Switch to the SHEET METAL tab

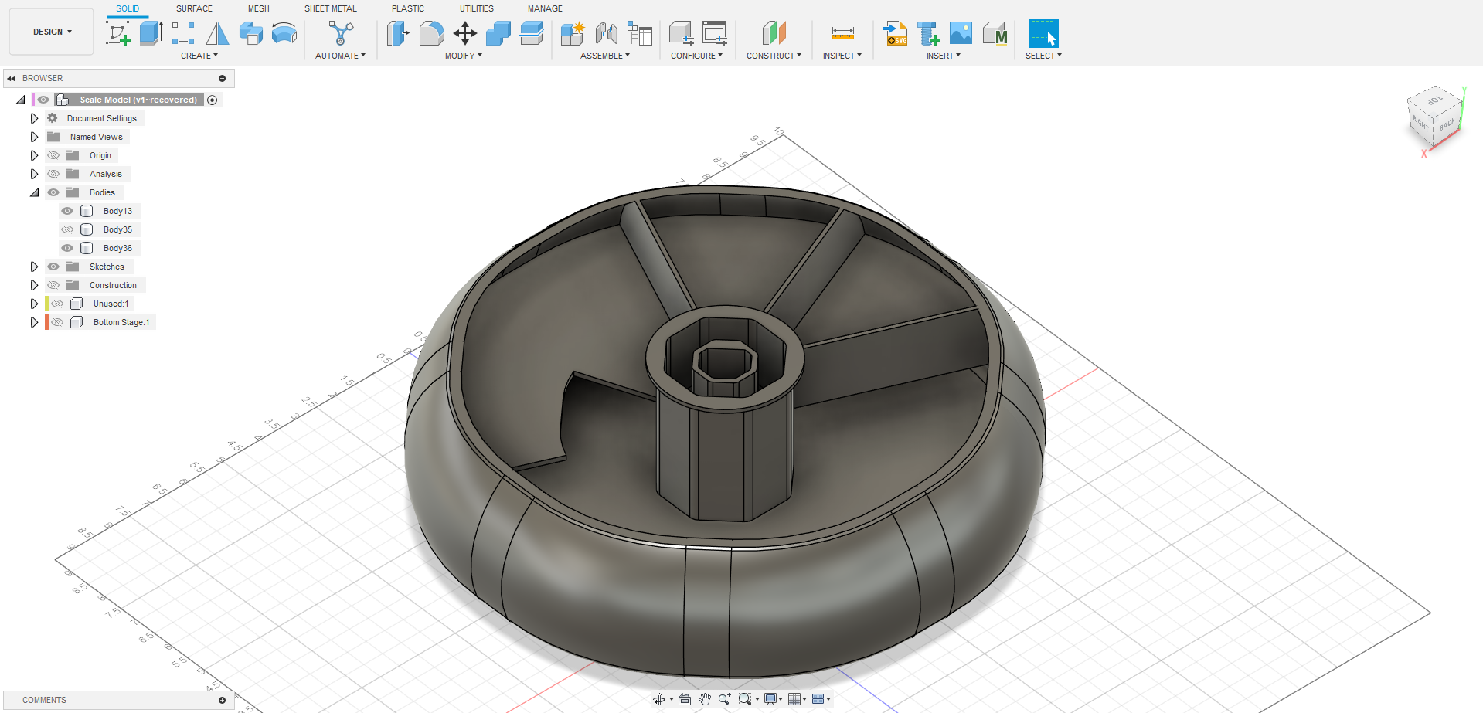coord(331,8)
